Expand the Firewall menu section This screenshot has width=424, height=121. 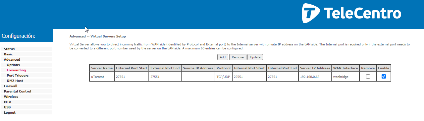10,86
